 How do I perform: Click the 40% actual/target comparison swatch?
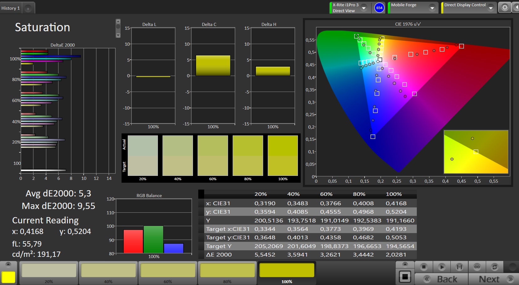(178, 155)
